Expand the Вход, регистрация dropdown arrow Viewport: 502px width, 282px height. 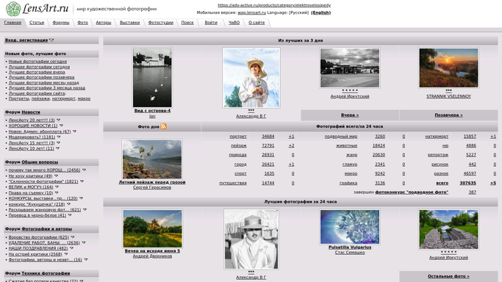point(51,40)
